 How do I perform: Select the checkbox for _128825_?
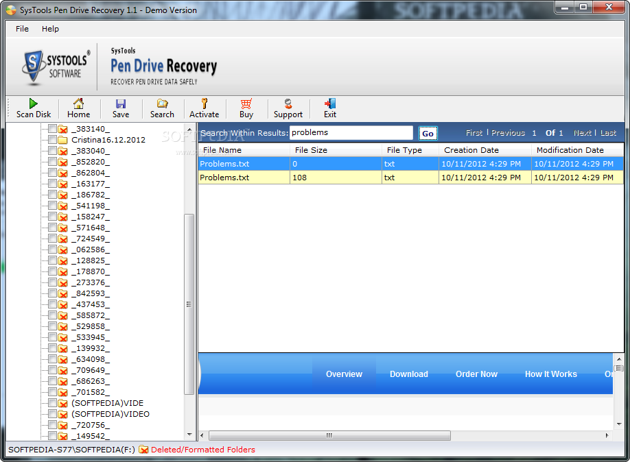click(52, 260)
